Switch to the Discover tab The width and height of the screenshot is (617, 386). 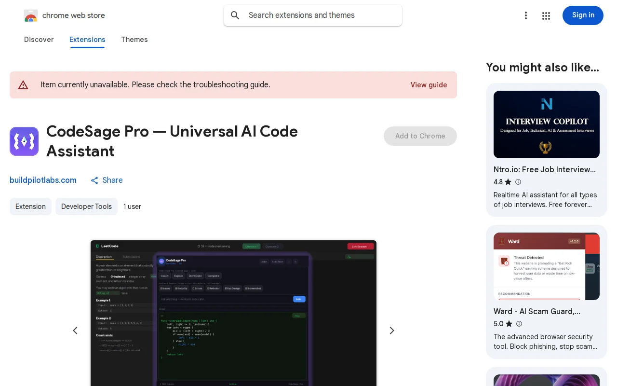[39, 40]
